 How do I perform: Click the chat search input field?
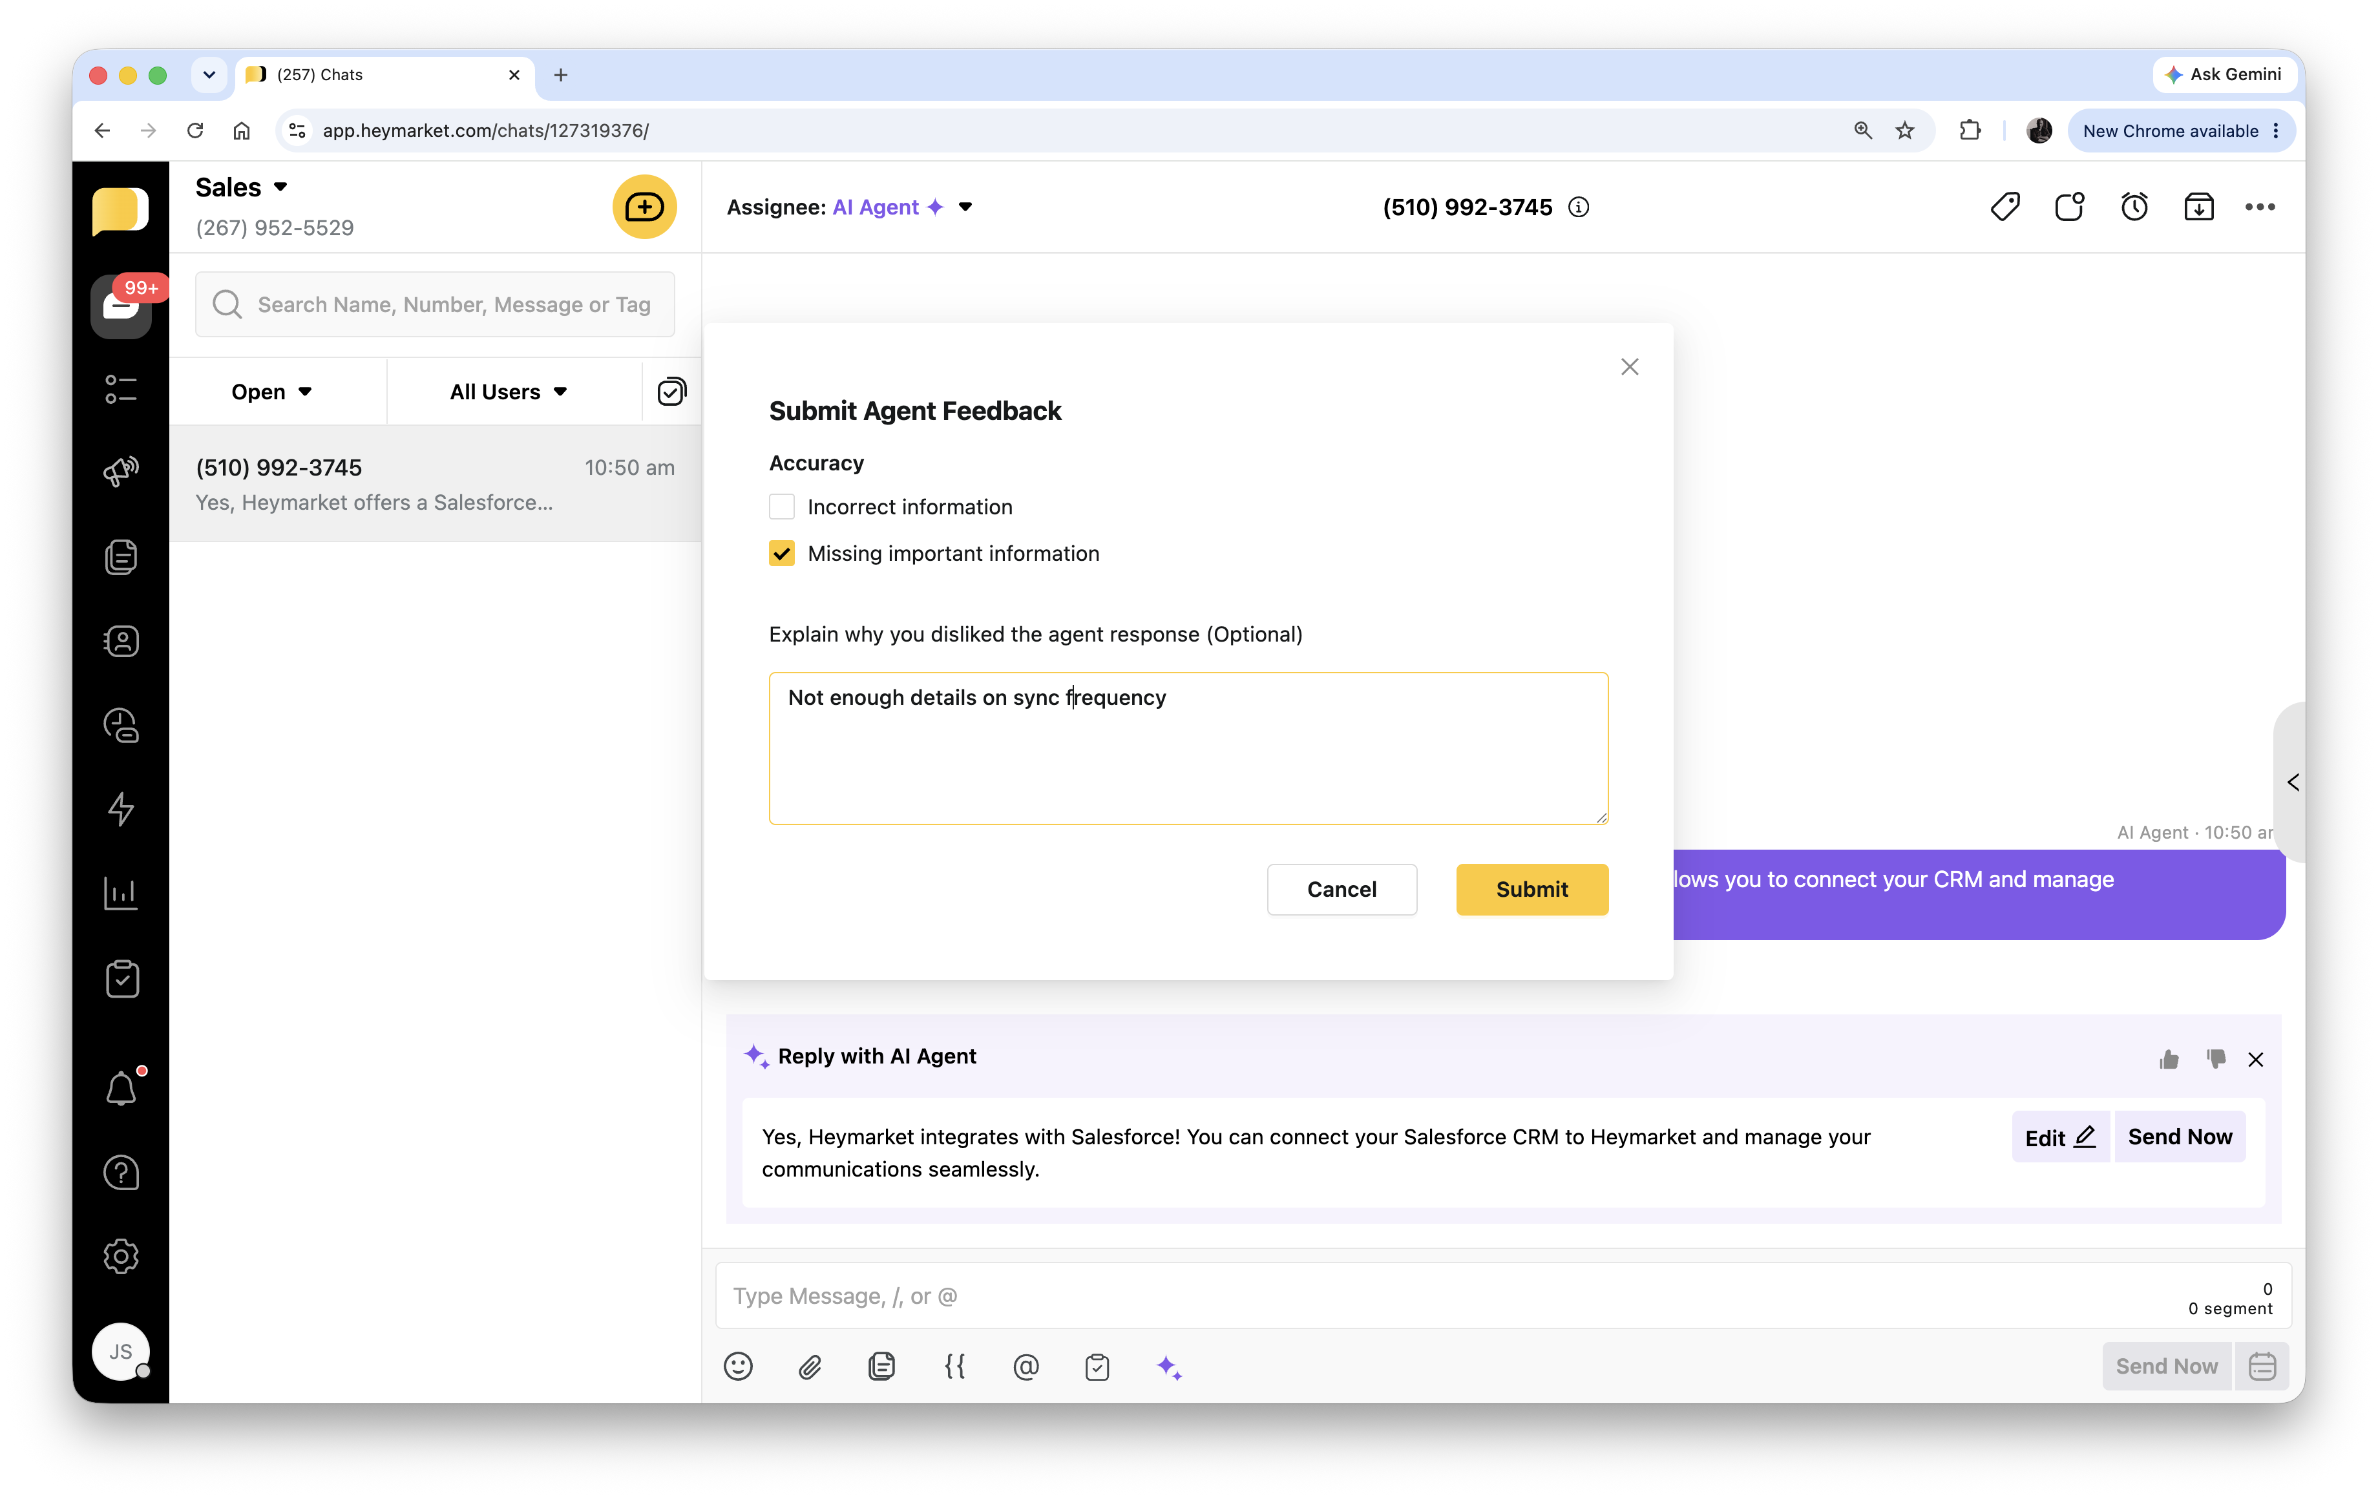[x=452, y=305]
